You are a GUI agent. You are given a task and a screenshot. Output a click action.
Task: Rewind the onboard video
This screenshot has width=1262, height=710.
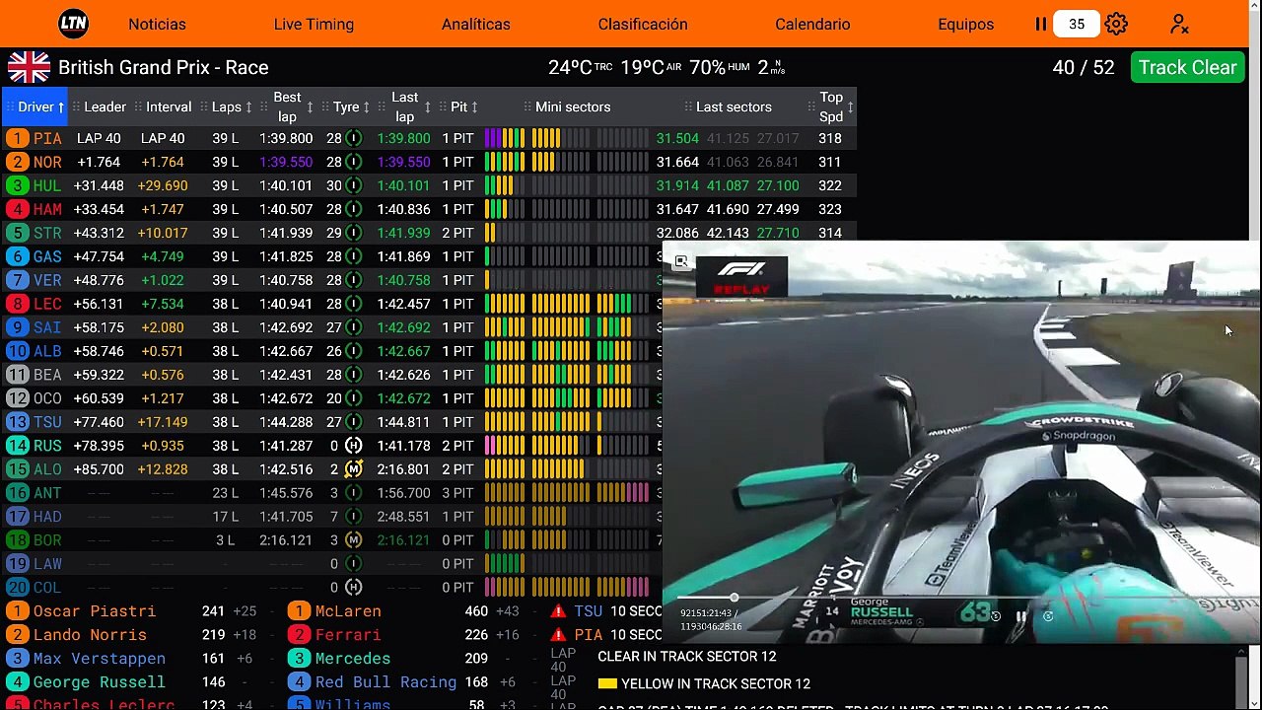coord(995,617)
